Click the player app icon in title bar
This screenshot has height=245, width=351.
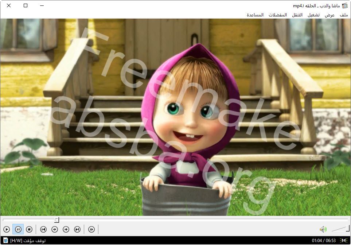(345, 5)
